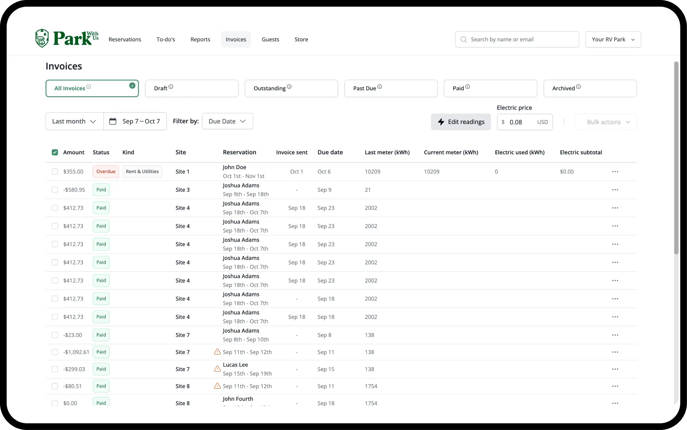
Task: Open more options for -$23.00 invoice
Action: (x=615, y=335)
